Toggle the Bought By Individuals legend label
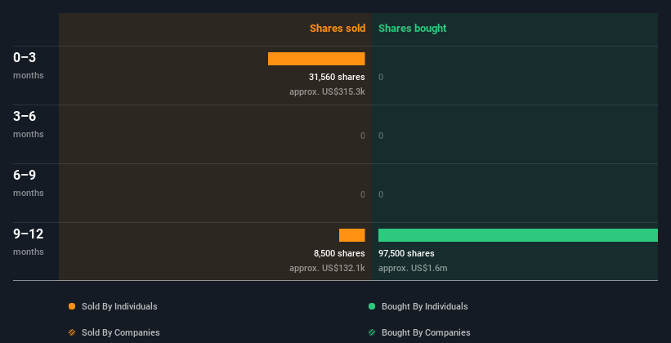The image size is (671, 343). (x=424, y=306)
